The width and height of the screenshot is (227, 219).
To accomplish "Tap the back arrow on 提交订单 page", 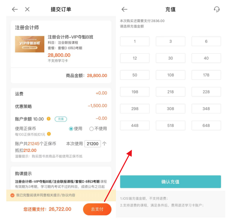I will click(15, 9).
